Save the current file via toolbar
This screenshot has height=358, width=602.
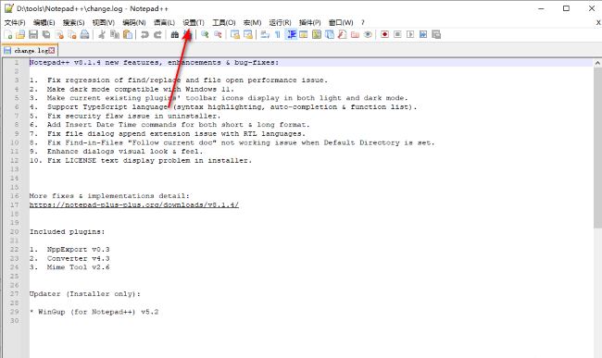click(33, 35)
